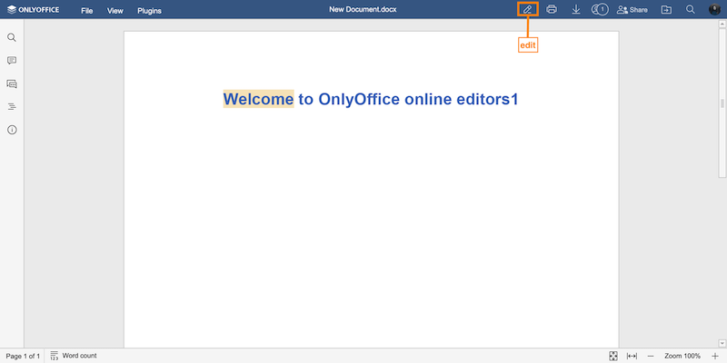Open the Plugins menu

pyautogui.click(x=149, y=11)
